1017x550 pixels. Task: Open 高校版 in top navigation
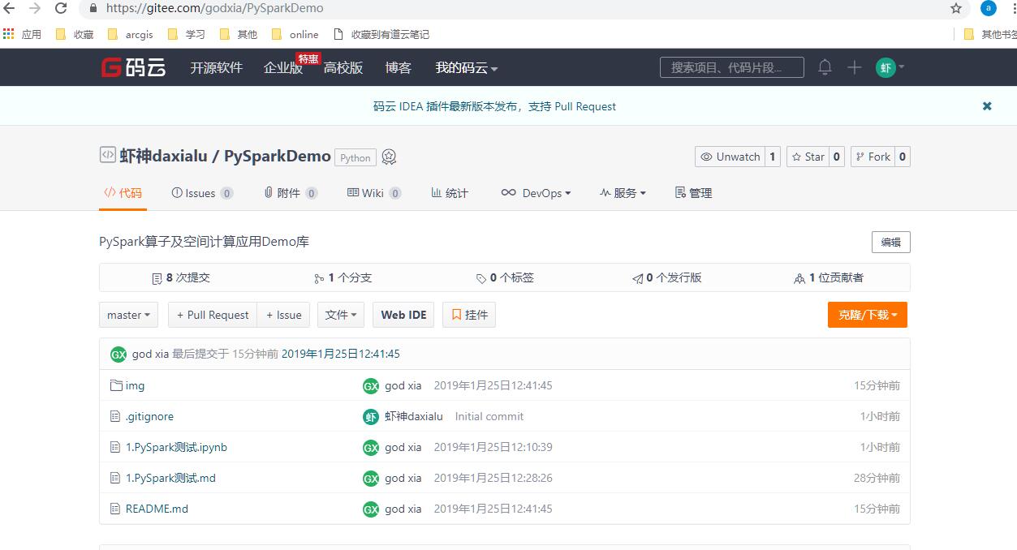tap(343, 68)
